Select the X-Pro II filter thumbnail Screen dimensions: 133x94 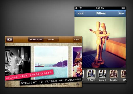[91, 74]
